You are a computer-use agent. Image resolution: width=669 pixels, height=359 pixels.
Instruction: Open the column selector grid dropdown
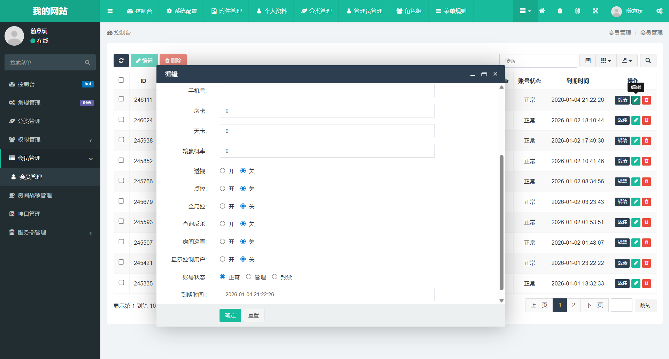pyautogui.click(x=606, y=61)
